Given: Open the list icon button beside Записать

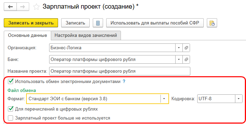Looking at the screenshot, I should point(98,23).
